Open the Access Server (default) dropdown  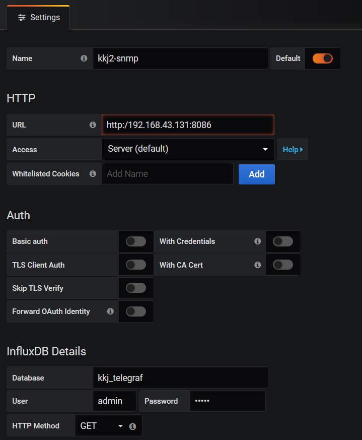[x=188, y=149]
